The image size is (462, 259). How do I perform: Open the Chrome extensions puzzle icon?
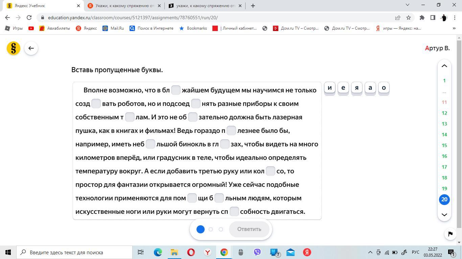tap(422, 18)
